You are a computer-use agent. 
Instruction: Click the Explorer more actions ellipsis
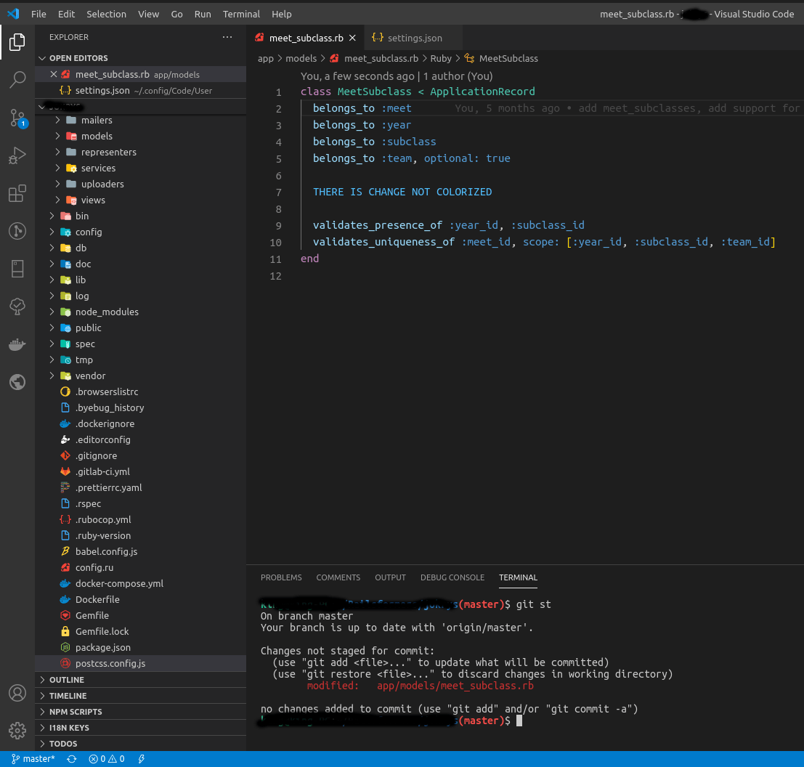point(227,37)
